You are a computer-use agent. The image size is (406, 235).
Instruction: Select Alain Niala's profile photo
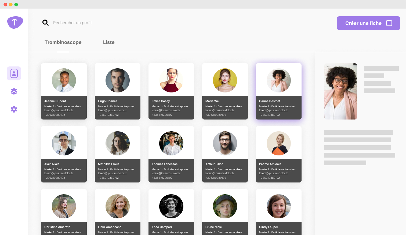pyautogui.click(x=64, y=143)
